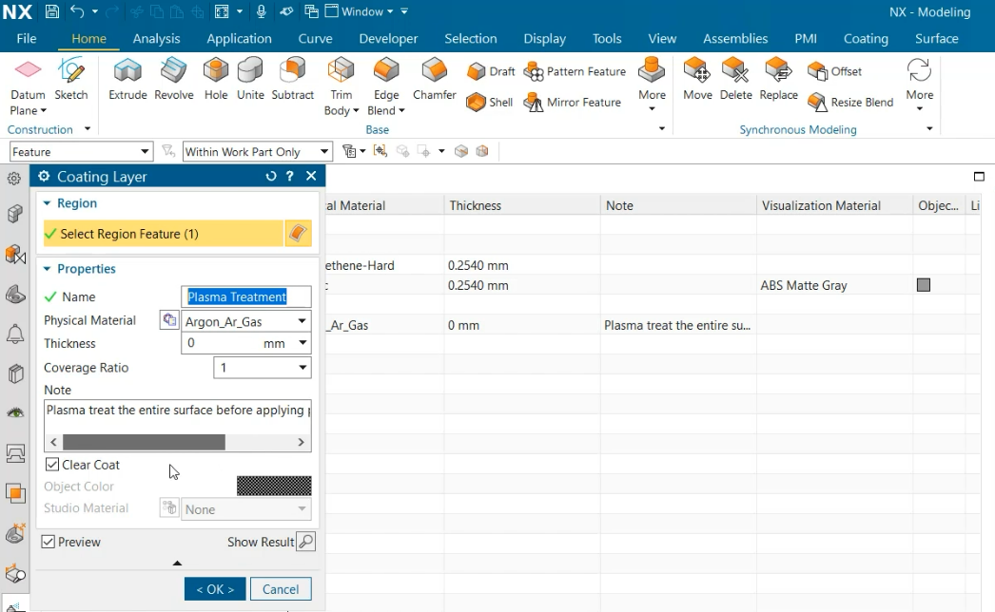Activate the Chamfer tool
995x612 pixels.
tap(434, 78)
